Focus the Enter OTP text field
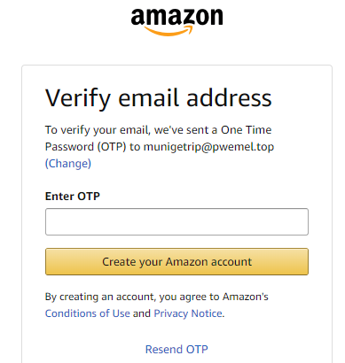This screenshot has width=345, height=363. coord(176,221)
